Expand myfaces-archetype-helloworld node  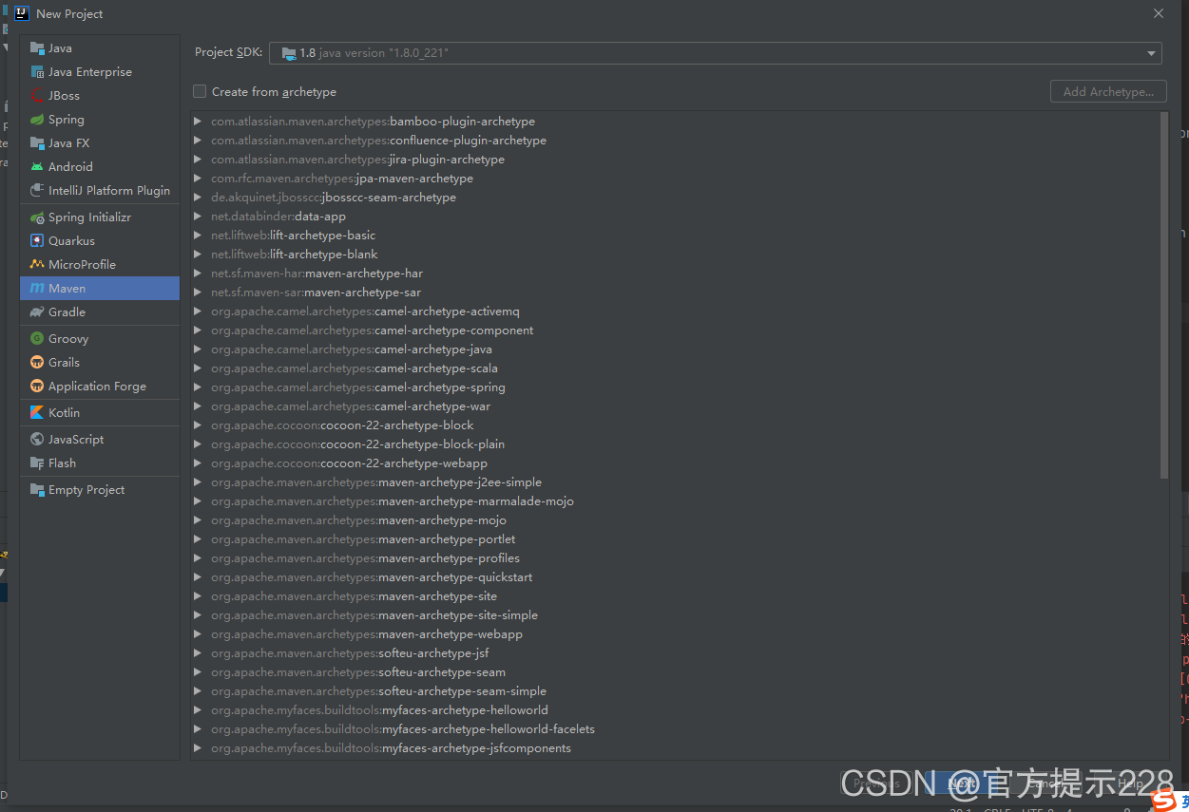pyautogui.click(x=198, y=710)
